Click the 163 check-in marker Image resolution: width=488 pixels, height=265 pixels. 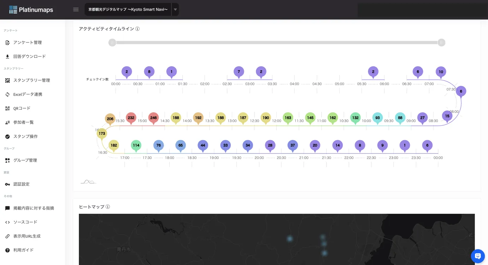click(x=288, y=118)
